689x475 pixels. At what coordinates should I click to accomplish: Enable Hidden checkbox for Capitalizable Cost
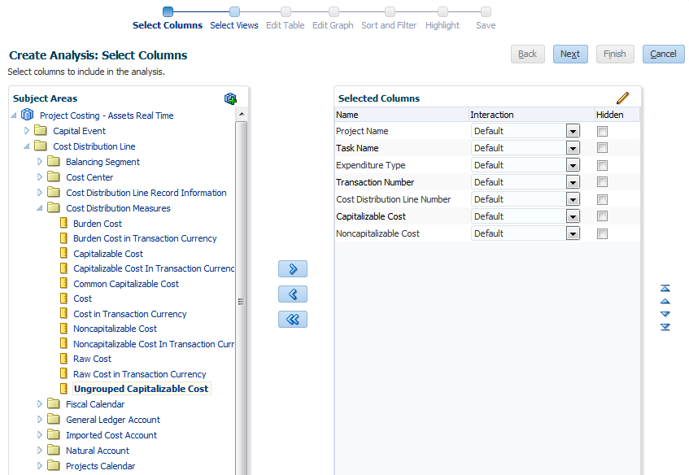click(602, 216)
